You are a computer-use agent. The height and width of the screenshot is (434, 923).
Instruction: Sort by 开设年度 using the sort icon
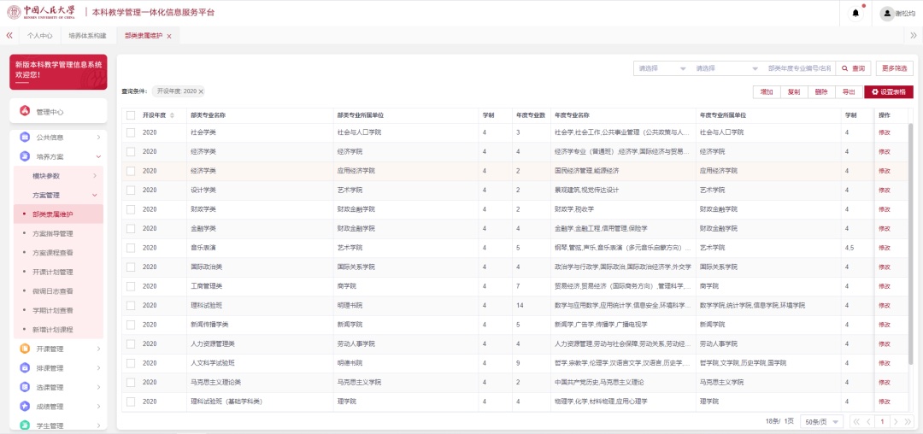coord(173,115)
